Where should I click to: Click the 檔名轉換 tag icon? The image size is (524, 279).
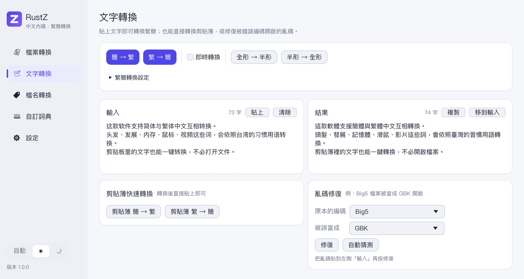(17, 95)
